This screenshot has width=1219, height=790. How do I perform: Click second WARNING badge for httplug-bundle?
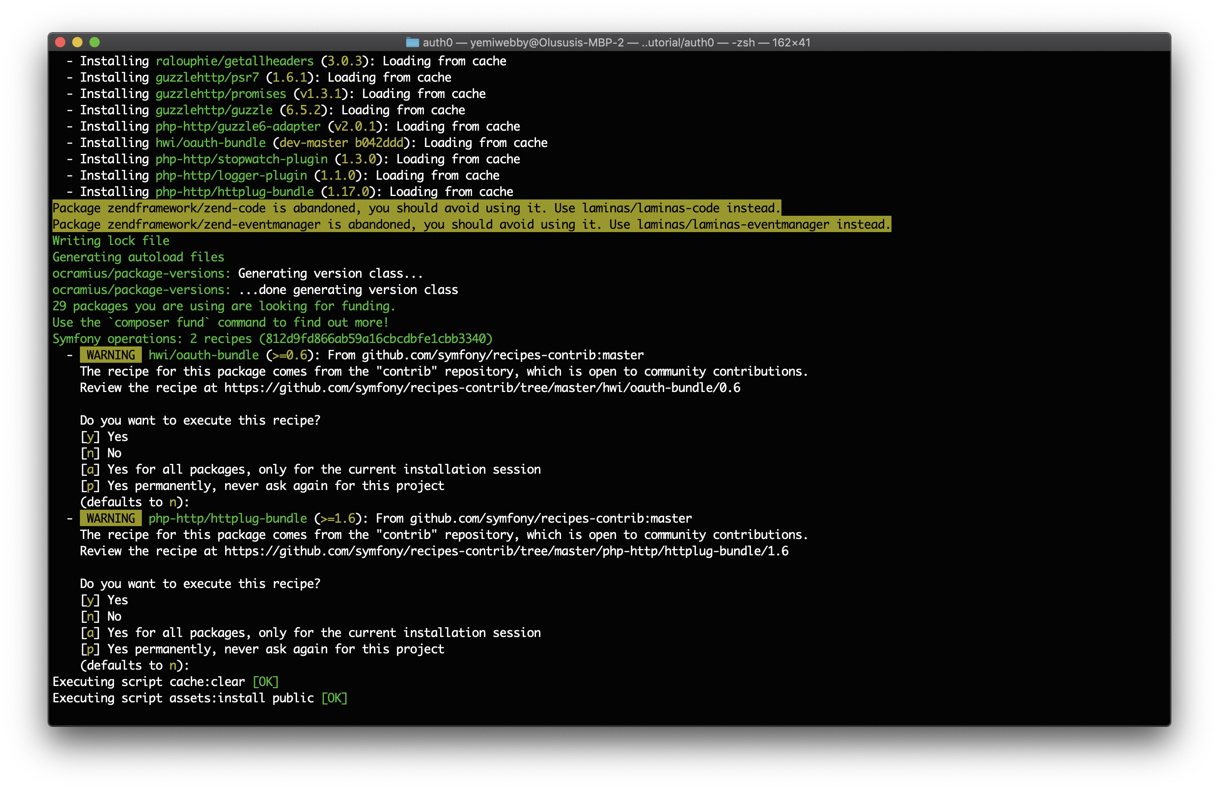coord(110,518)
